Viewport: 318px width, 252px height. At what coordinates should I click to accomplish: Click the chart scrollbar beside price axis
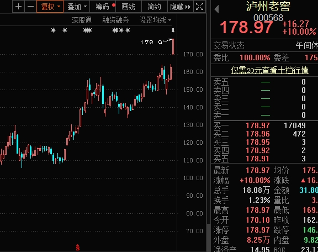208,238
